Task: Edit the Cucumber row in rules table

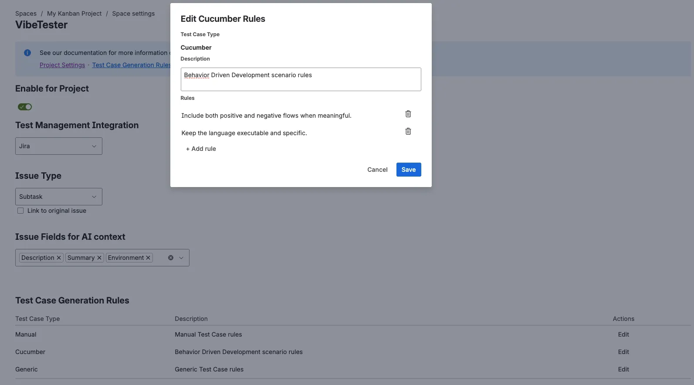Action: click(623, 352)
